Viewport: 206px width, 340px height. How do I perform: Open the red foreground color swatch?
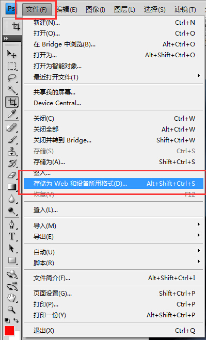(x=9, y=331)
